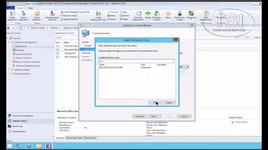Image resolution: width=268 pixels, height=150 pixels.
Task: Select Packages node in tree
Action: coord(20,50)
